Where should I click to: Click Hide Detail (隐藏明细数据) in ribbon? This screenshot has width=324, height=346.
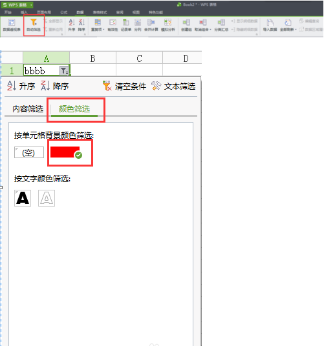[244, 29]
